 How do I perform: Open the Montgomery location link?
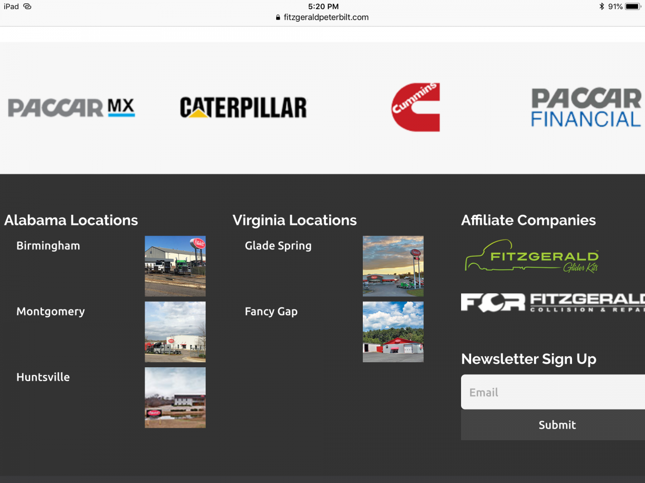pyautogui.click(x=50, y=311)
